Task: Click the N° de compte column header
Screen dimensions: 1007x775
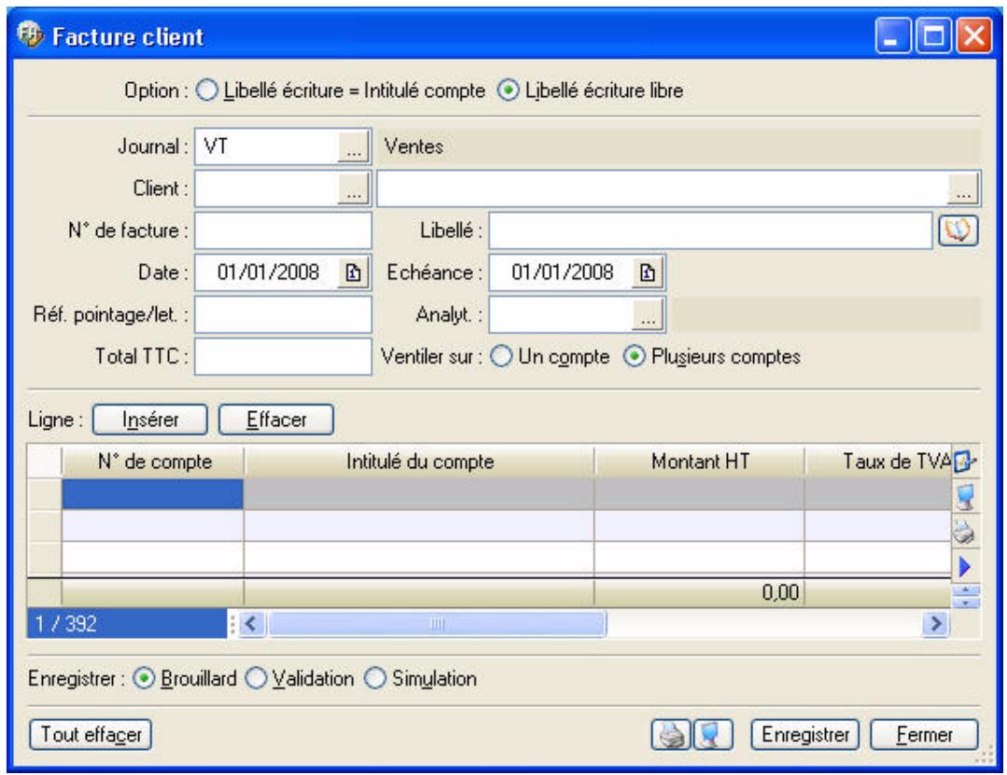Action: [153, 462]
